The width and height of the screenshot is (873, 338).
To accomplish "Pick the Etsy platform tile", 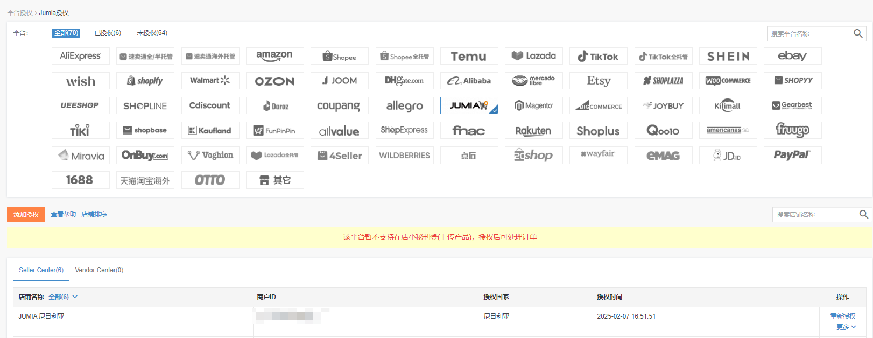I will 599,81.
